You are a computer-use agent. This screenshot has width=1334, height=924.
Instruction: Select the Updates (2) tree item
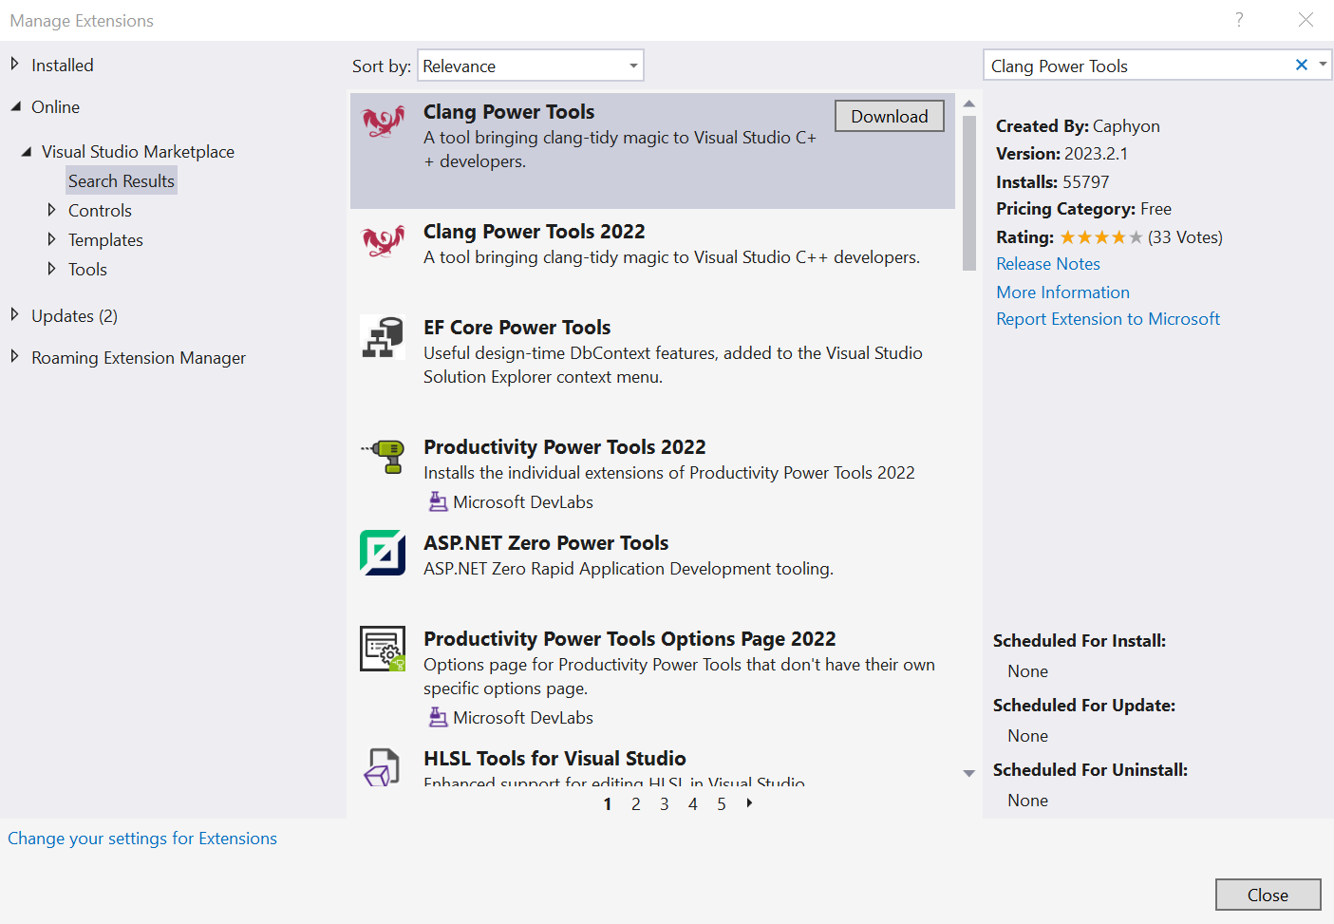[x=74, y=316]
